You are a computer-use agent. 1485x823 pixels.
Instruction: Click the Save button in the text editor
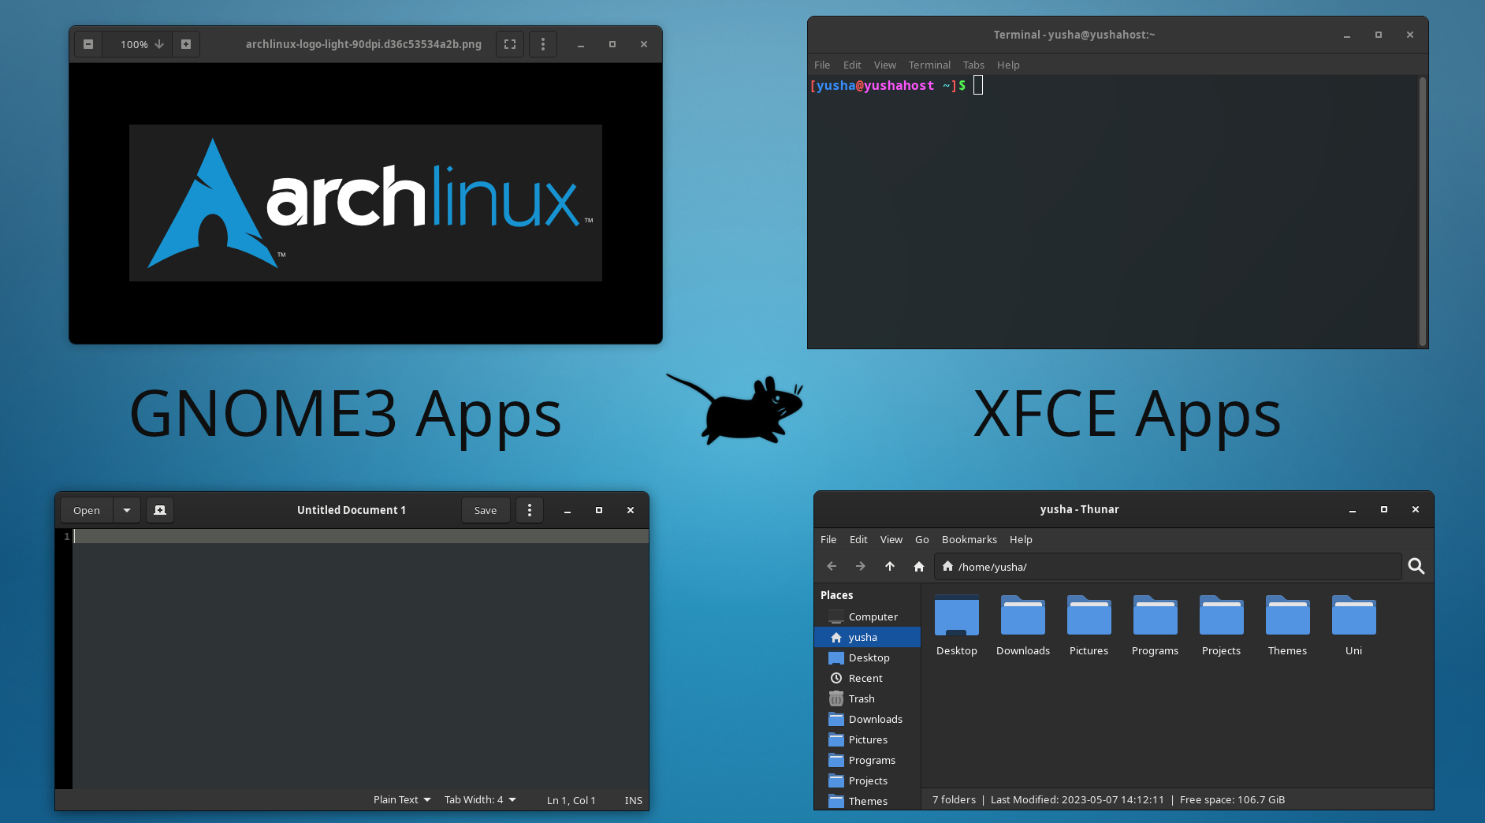point(486,510)
